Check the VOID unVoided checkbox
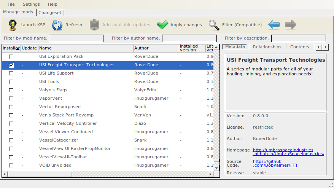Image resolution: width=334 pixels, height=188 pixels. coord(11,166)
